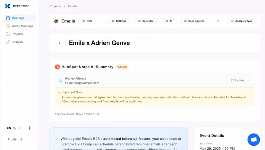Open project Settings tab
265x150 pixels.
click(x=119, y=21)
